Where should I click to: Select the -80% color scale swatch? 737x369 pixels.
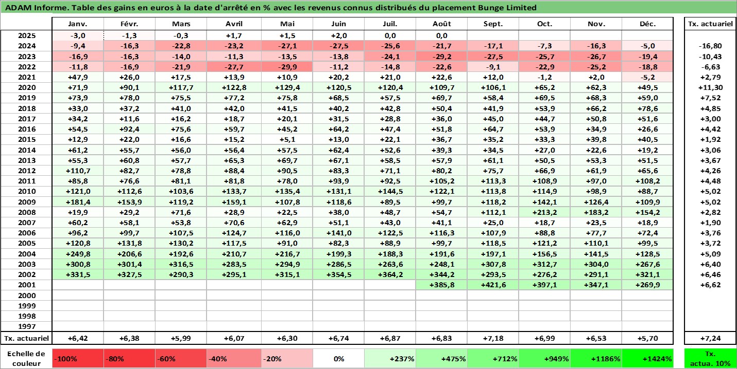click(x=130, y=359)
